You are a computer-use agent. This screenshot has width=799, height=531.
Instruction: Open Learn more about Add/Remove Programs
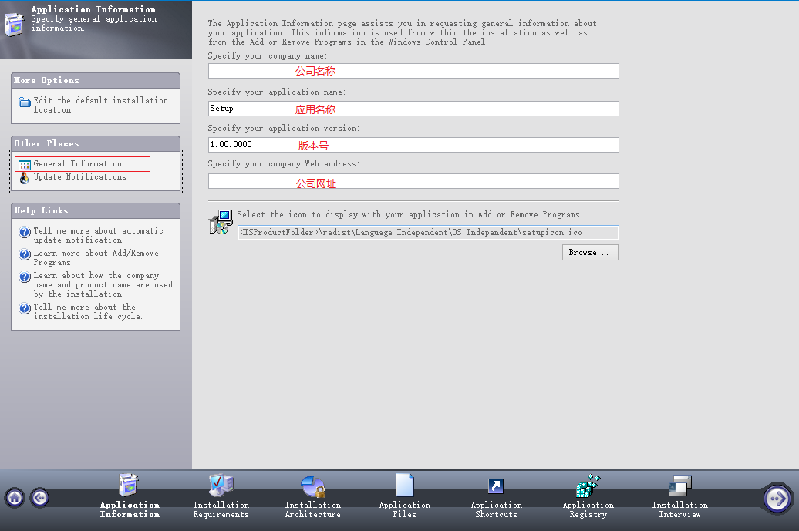[x=91, y=257]
